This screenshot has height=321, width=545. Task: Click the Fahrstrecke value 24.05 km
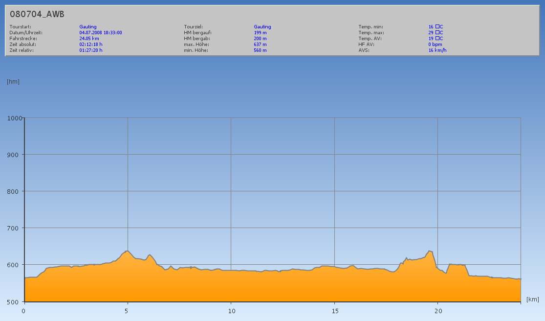89,39
